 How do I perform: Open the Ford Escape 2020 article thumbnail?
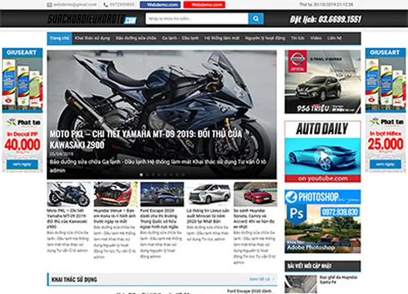[162, 194]
